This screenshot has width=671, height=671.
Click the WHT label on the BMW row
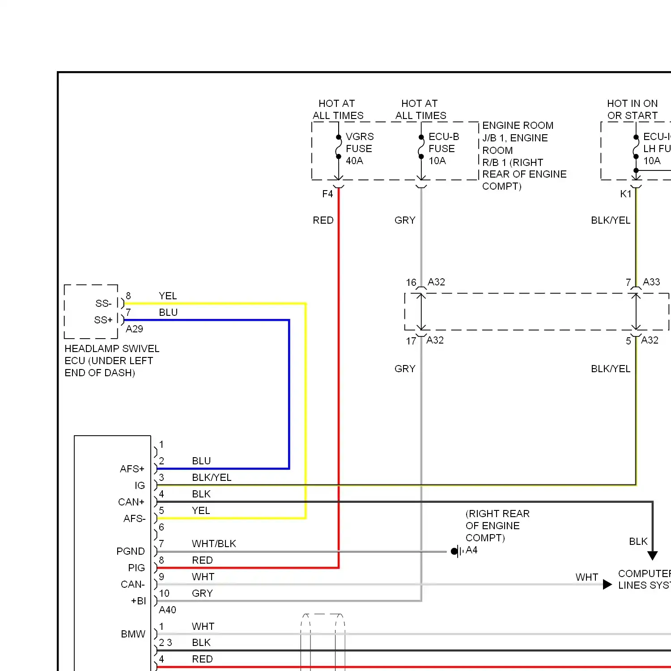click(203, 626)
